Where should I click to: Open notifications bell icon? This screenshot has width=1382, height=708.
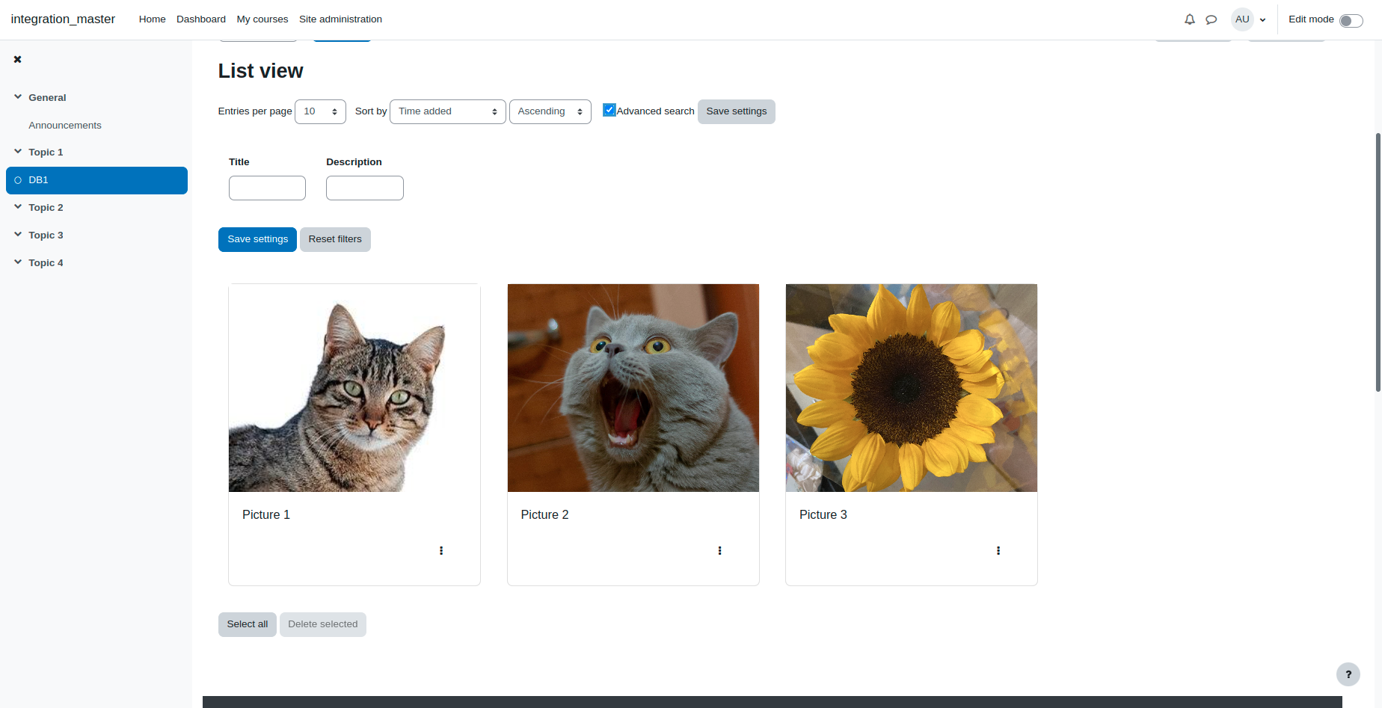pos(1190,19)
